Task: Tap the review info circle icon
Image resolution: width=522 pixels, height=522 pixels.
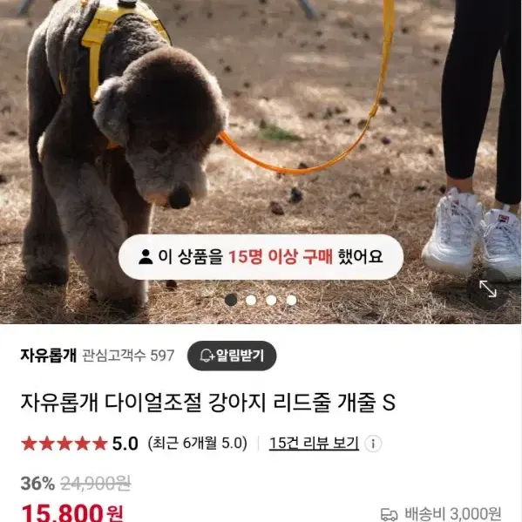Action: pos(373,444)
